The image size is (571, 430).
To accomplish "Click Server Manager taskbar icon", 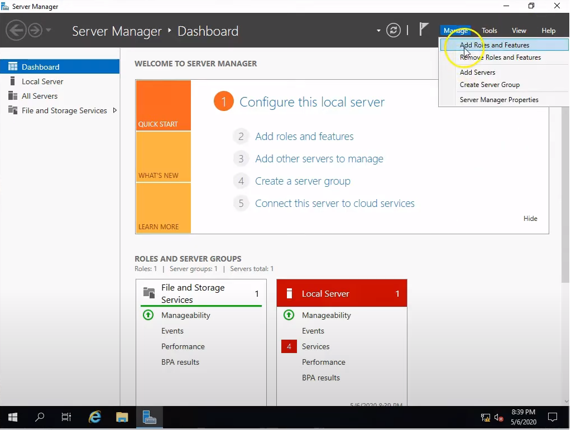I will tap(149, 417).
